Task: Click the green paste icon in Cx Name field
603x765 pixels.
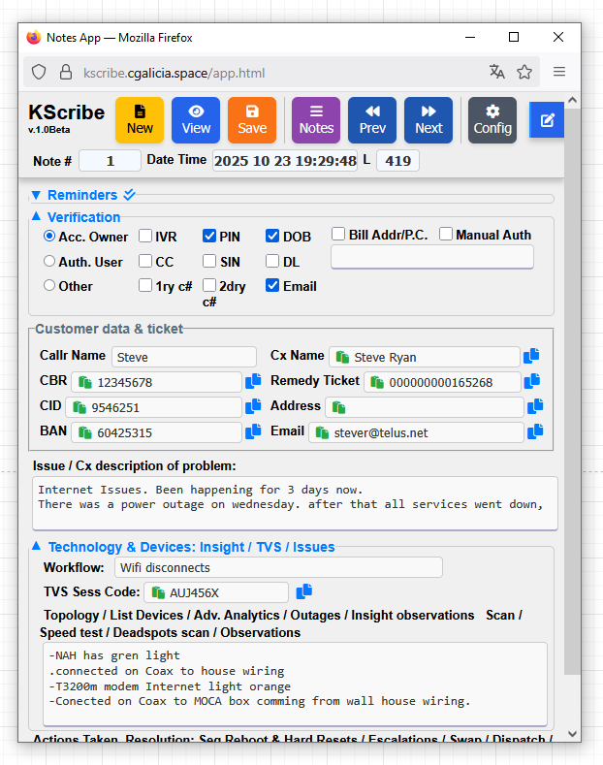Action: 342,357
